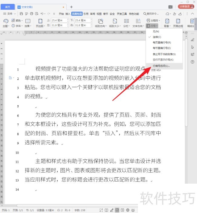
Task: Open more options three-dot menu
Action: (187, 14)
